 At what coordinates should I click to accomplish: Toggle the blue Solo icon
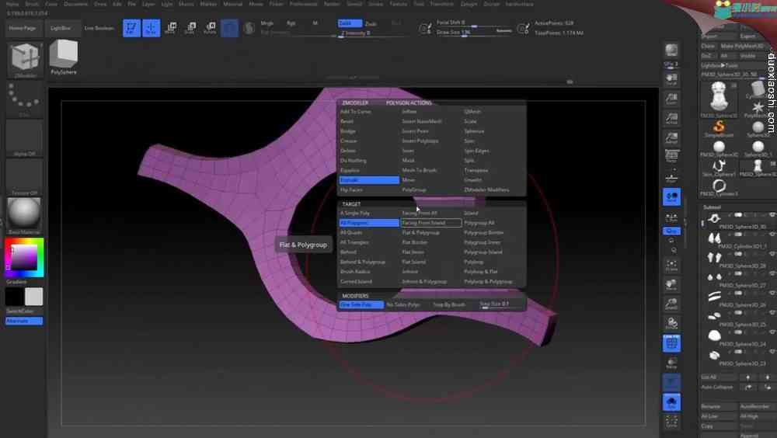(671, 401)
